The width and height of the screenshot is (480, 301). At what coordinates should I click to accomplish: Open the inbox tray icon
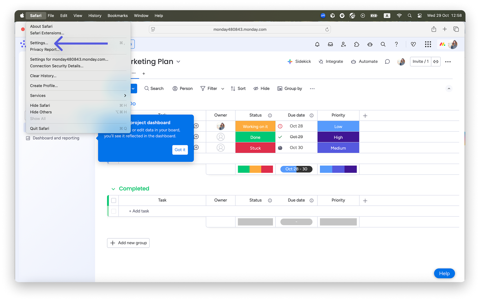pyautogui.click(x=330, y=44)
